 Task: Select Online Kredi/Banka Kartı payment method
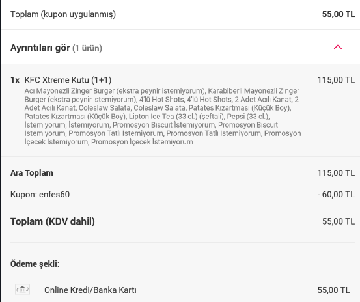pyautogui.click(x=90, y=290)
